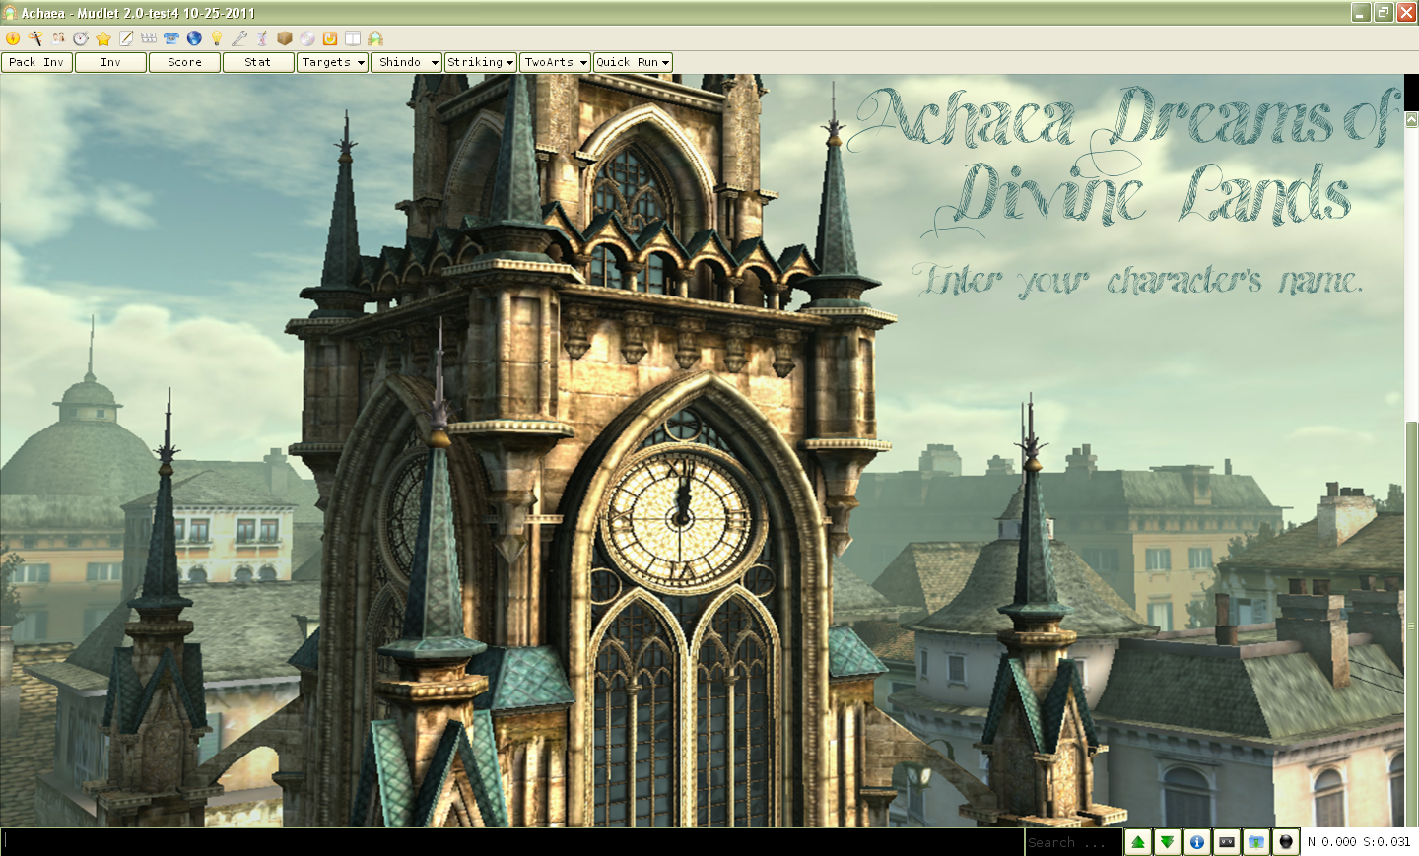Toggle logging with the blue folder icon
This screenshot has width=1419, height=856.
point(1256,842)
